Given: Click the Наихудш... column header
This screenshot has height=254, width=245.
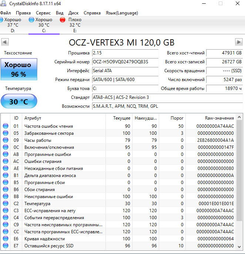Looking at the screenshot, I should [145, 118].
